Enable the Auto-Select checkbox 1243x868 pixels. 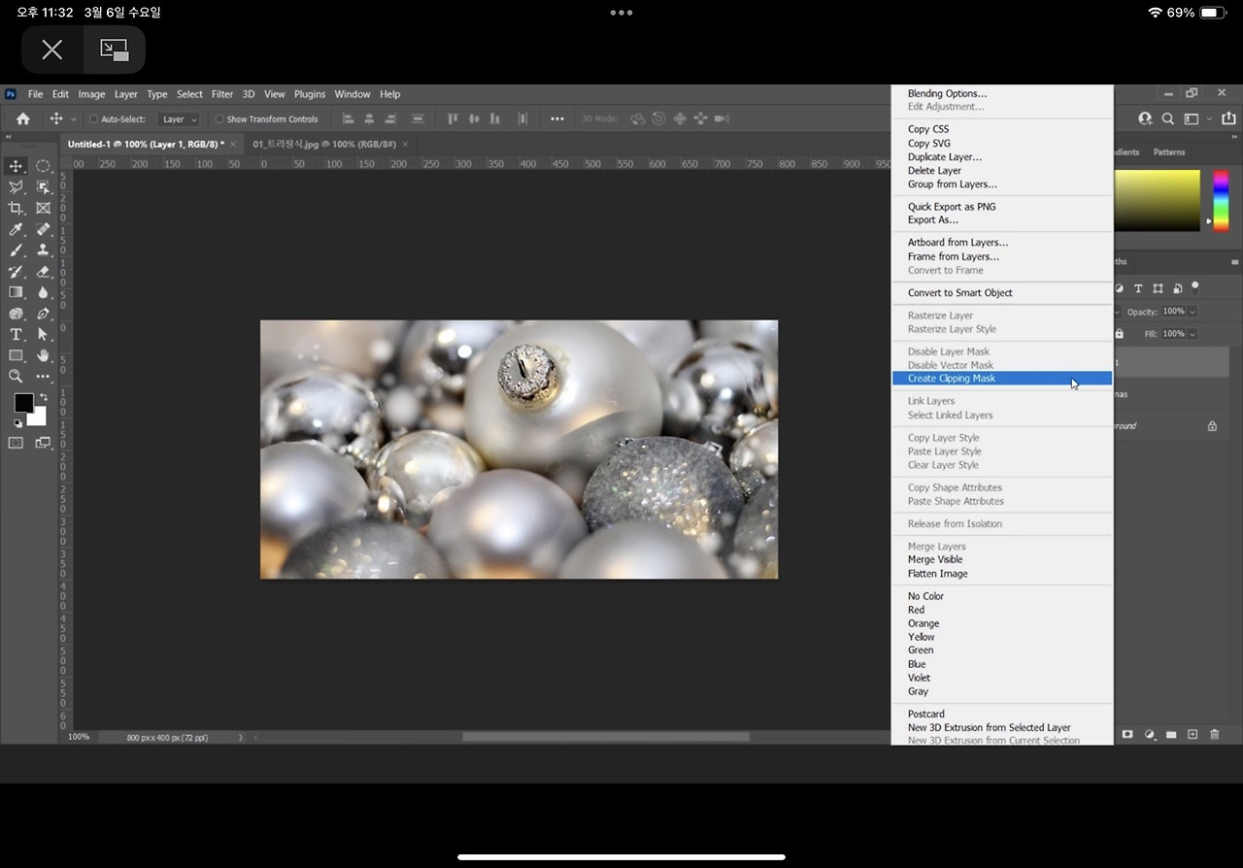tap(94, 119)
